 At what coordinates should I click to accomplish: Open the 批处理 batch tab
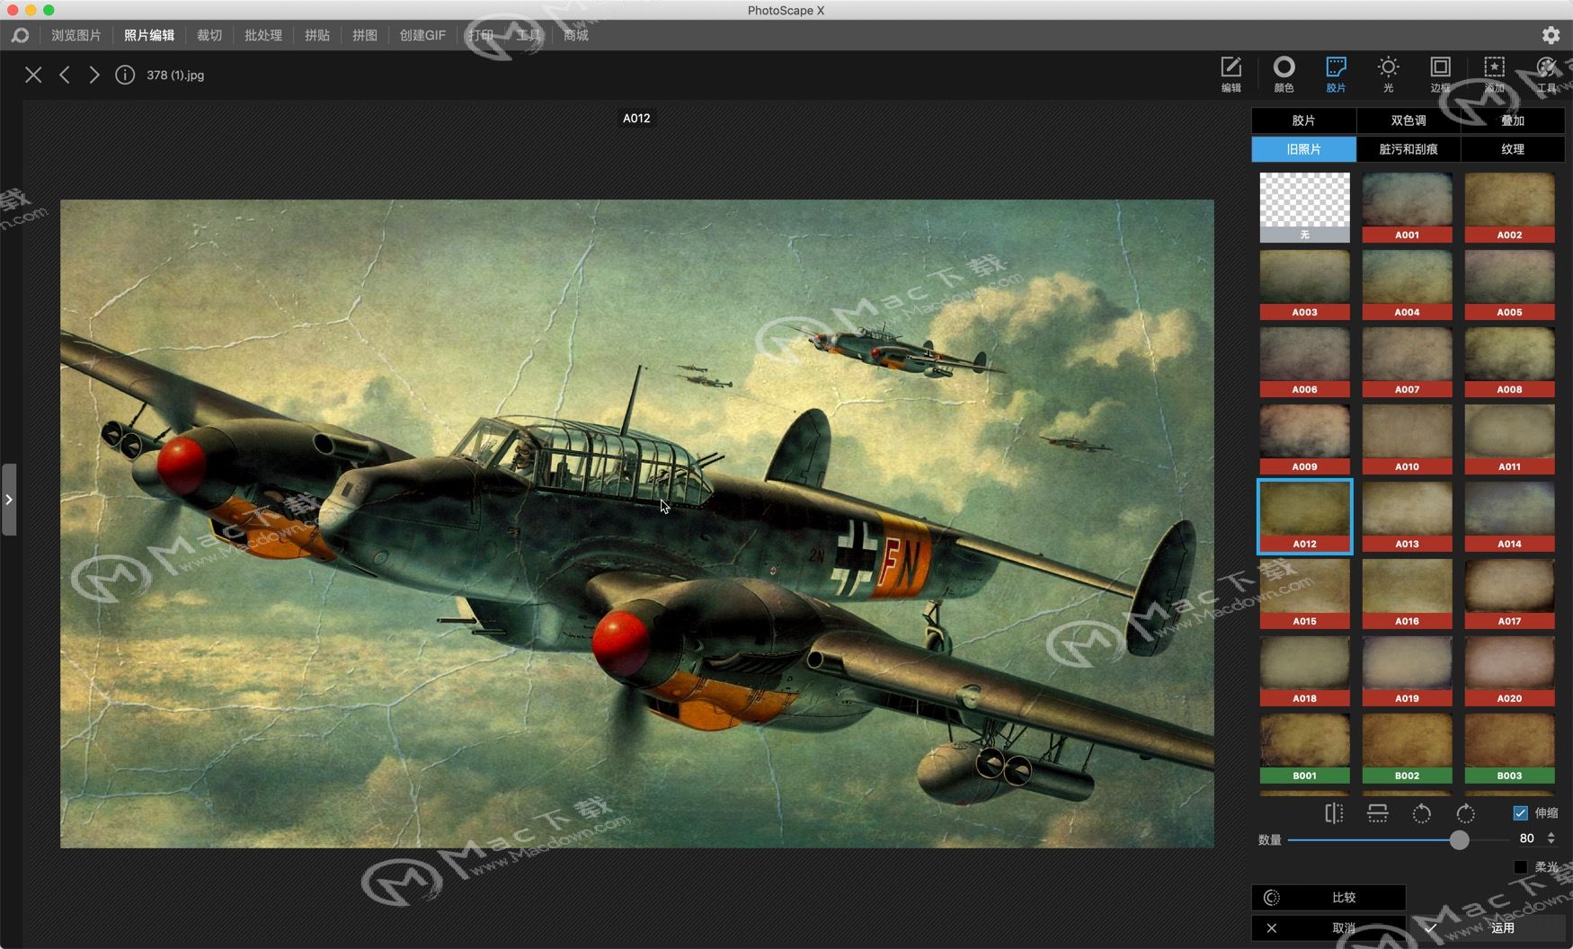pyautogui.click(x=263, y=35)
